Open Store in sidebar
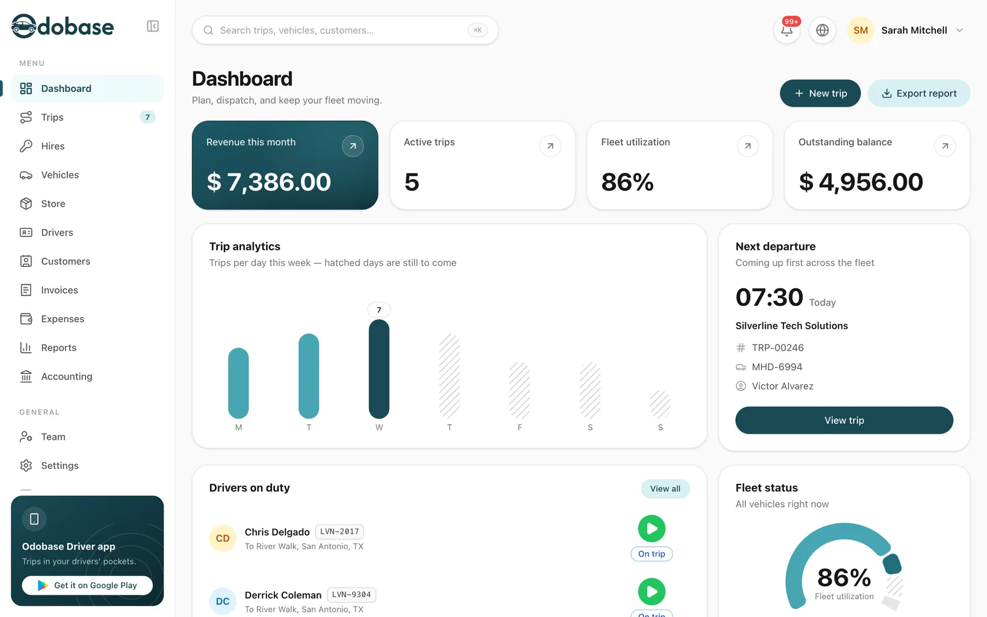The width and height of the screenshot is (987, 617). pyautogui.click(x=88, y=204)
